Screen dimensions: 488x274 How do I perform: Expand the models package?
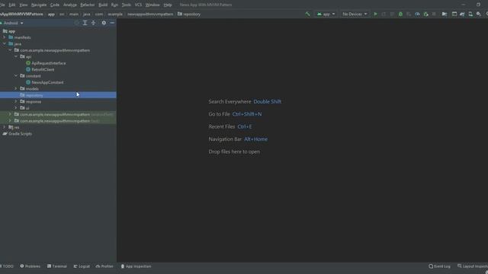coord(16,88)
